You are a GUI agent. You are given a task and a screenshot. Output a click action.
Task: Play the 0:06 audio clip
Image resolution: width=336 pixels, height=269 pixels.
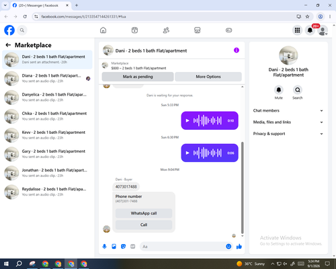[x=187, y=153]
